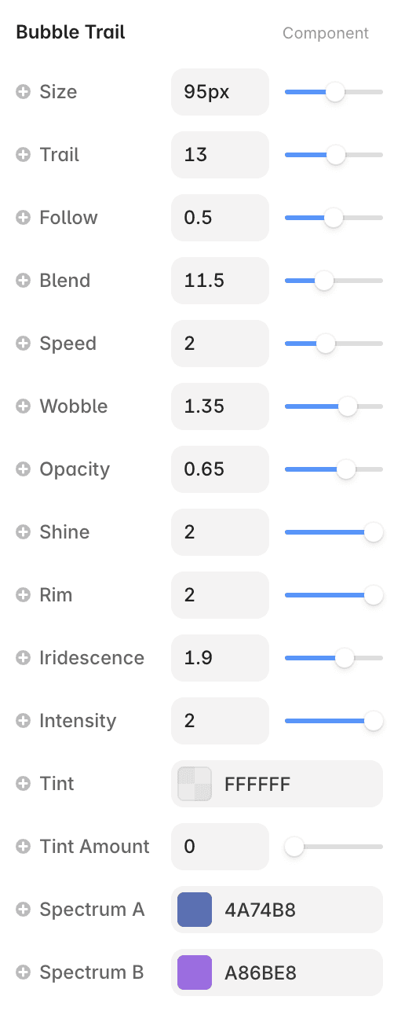The image size is (394, 1011).
Task: Click the Rim slider handle
Action: pos(374,595)
